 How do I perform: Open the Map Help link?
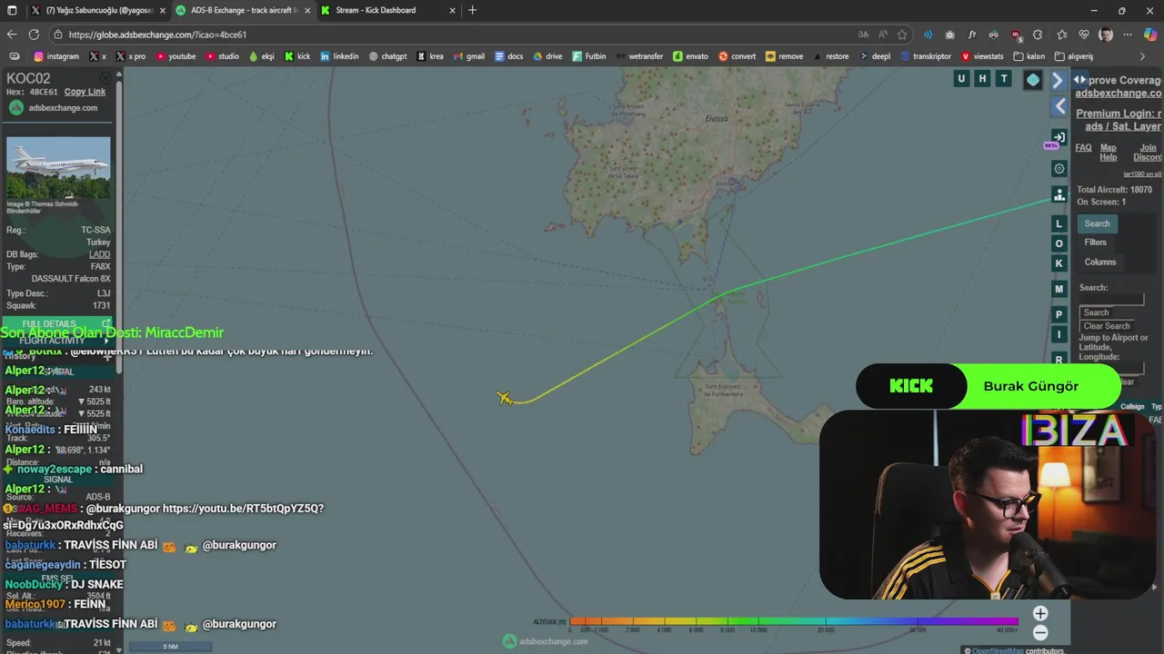click(x=1108, y=153)
